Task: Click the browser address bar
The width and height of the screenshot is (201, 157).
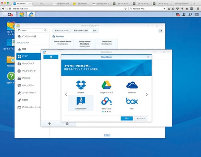Action: click(x=66, y=8)
